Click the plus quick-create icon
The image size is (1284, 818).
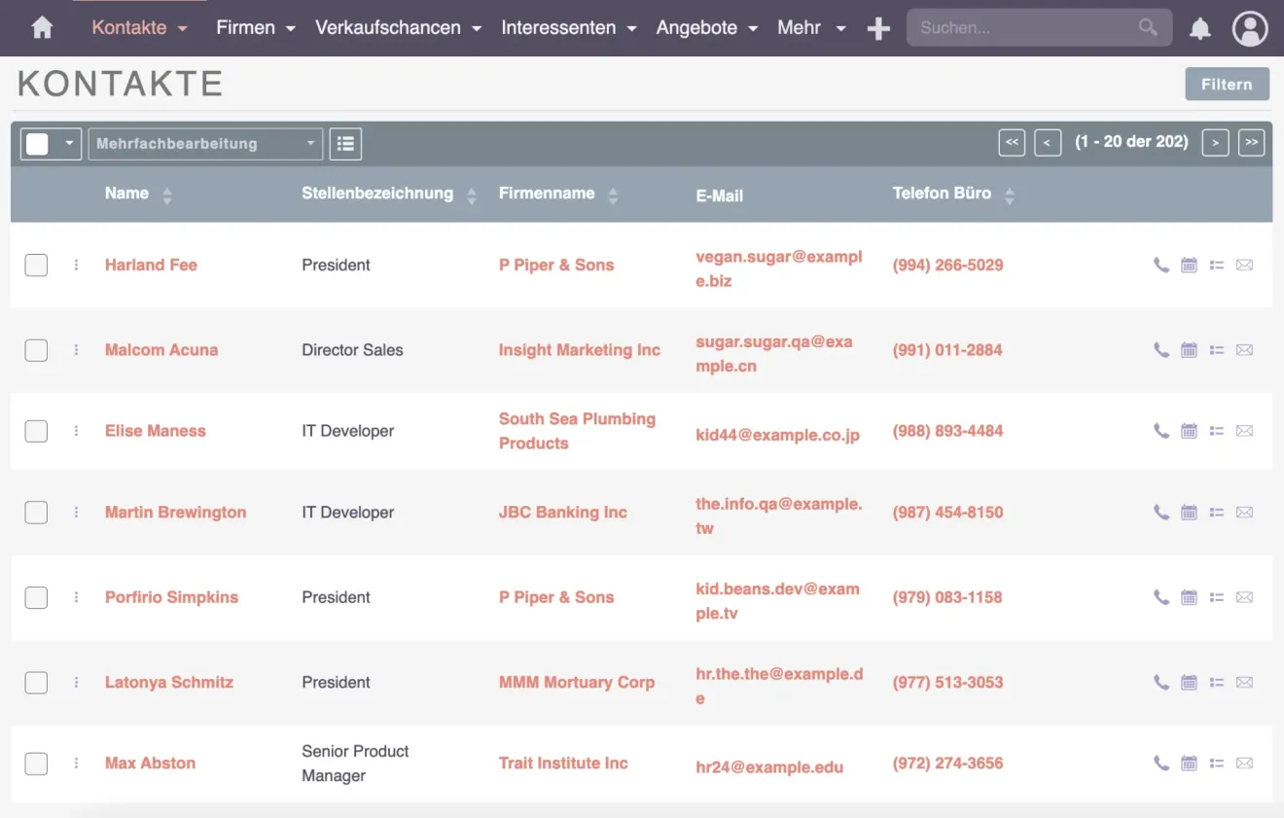pyautogui.click(x=878, y=29)
